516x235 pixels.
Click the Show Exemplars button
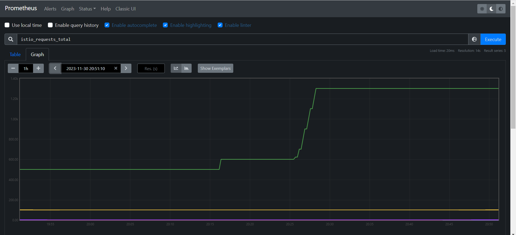(216, 68)
